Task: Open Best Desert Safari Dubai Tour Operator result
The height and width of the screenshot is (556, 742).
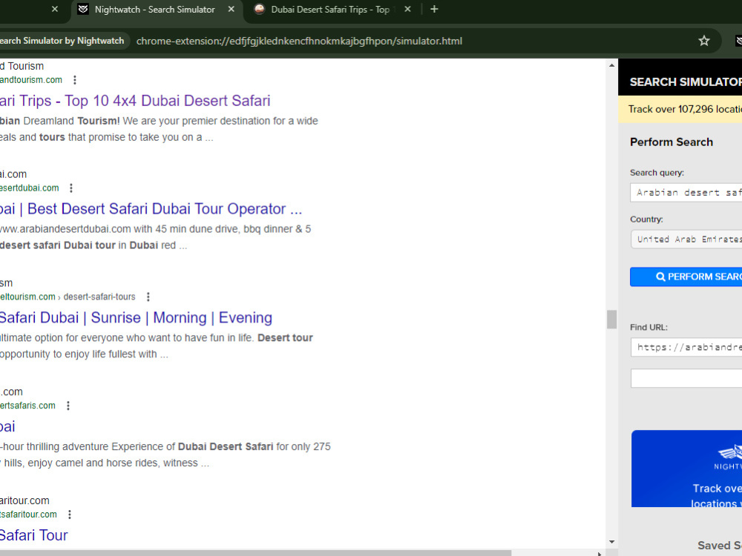Action: (x=151, y=209)
